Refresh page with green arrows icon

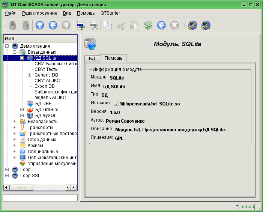pyautogui.click(x=148, y=25)
